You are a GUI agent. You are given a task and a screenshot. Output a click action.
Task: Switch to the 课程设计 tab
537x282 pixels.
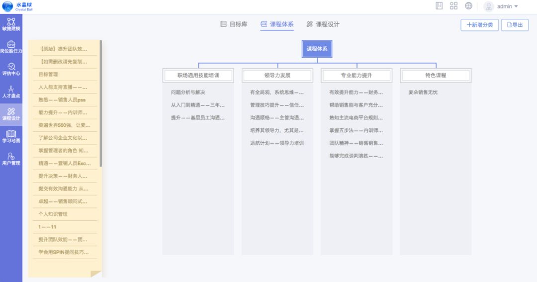click(x=323, y=24)
